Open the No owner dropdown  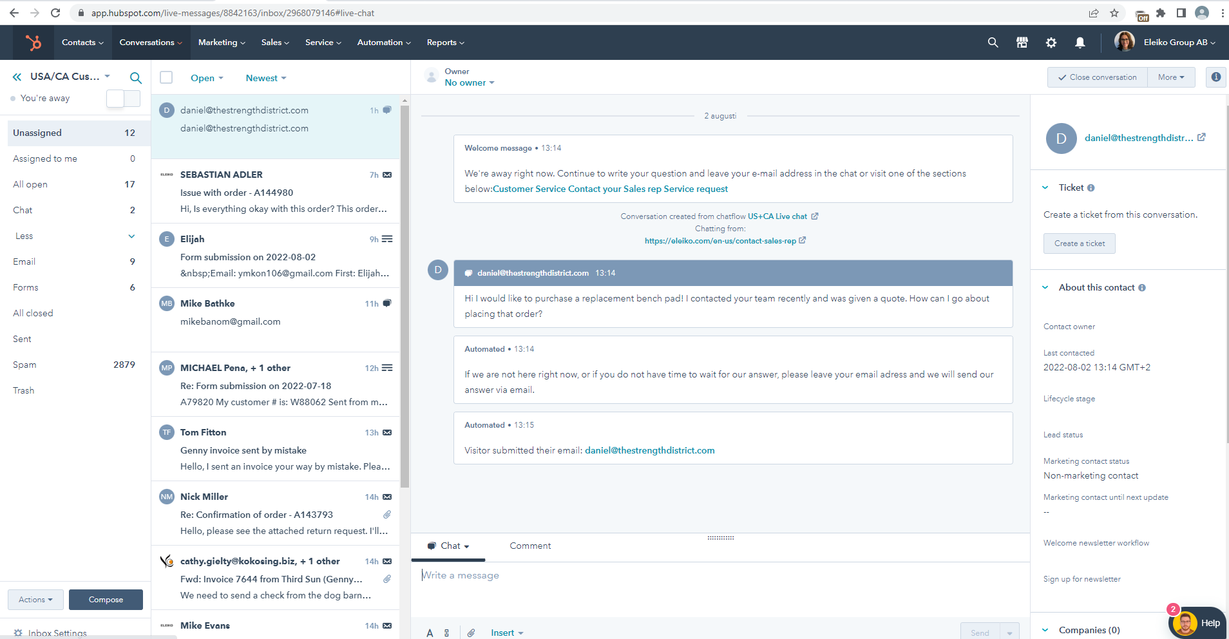(x=469, y=82)
